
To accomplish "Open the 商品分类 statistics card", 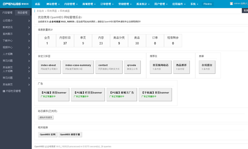I will click(119, 41).
